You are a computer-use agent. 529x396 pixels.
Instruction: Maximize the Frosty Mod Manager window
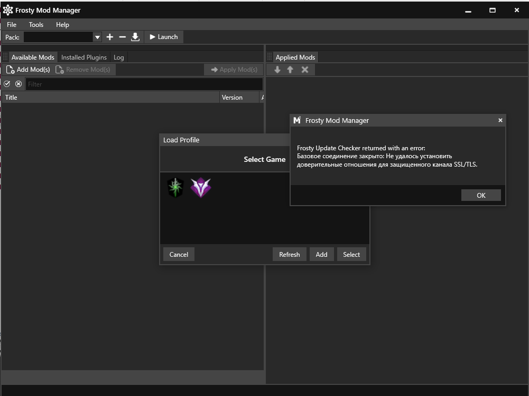click(493, 11)
